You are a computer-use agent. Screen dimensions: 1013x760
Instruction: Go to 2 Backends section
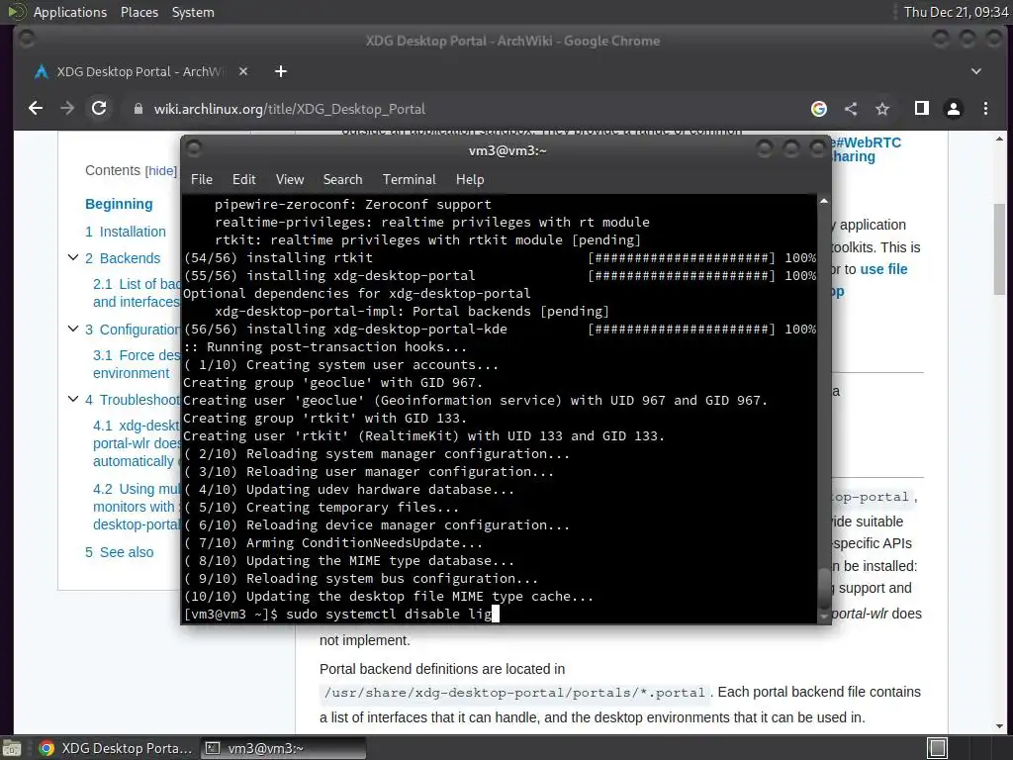click(x=123, y=258)
